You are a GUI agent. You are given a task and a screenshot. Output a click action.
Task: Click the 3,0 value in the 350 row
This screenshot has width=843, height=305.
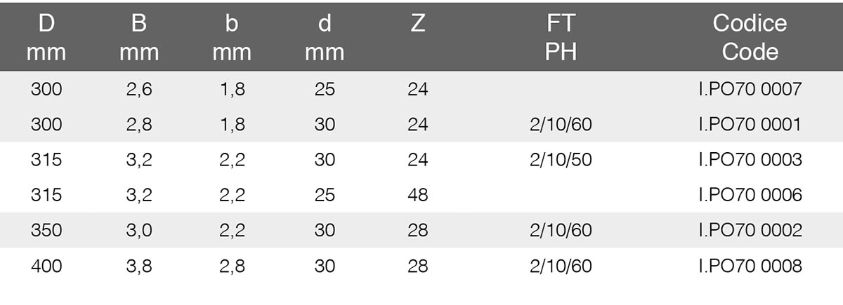(x=139, y=231)
